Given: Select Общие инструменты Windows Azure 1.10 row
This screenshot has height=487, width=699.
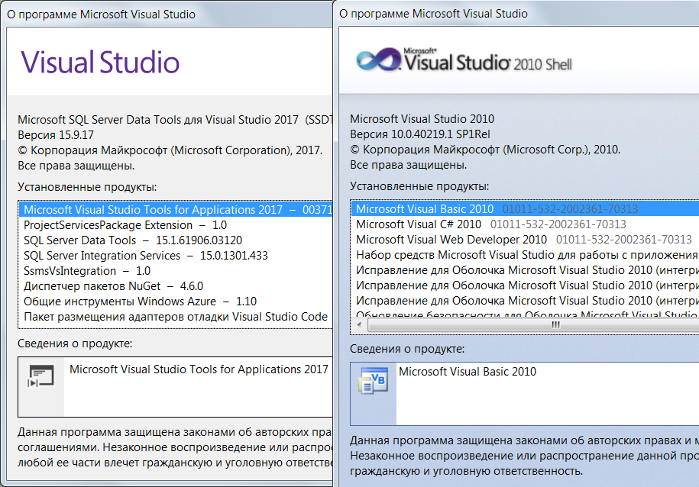Looking at the screenshot, I should (x=176, y=302).
